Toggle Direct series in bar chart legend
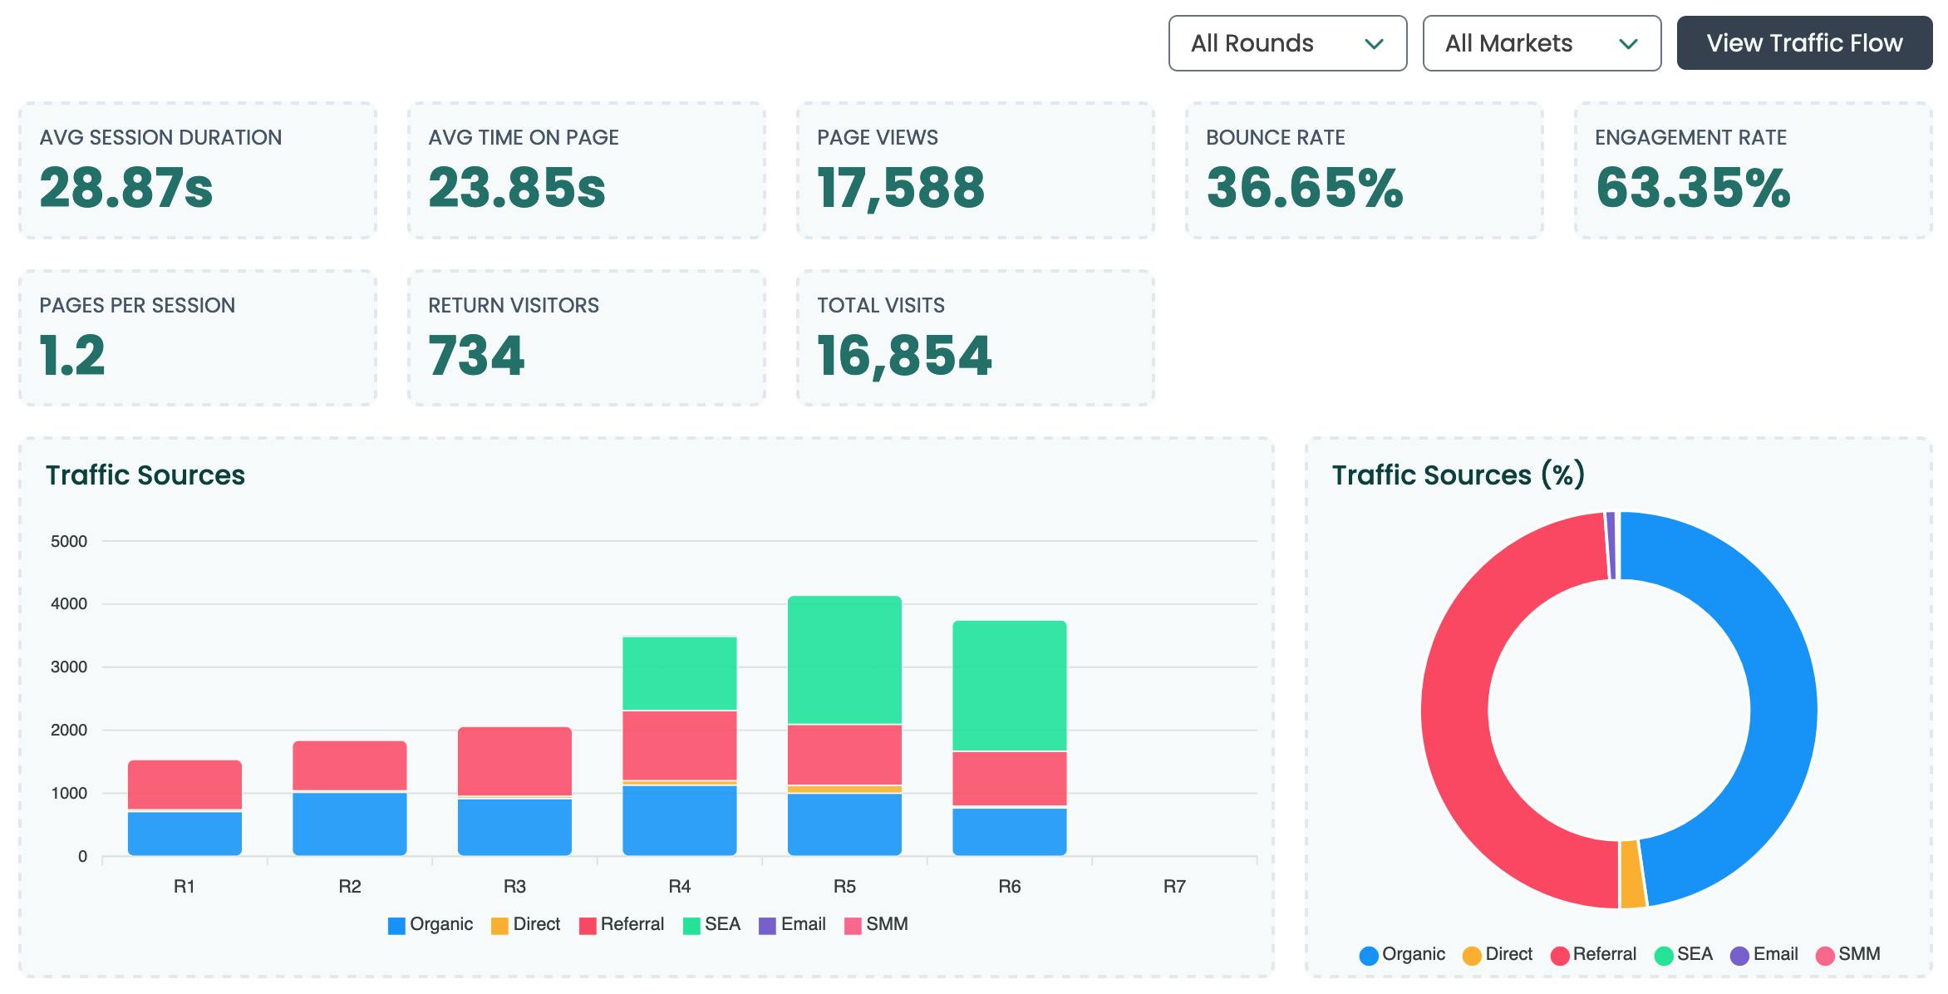Viewport: 1948px width, 994px height. (x=526, y=924)
